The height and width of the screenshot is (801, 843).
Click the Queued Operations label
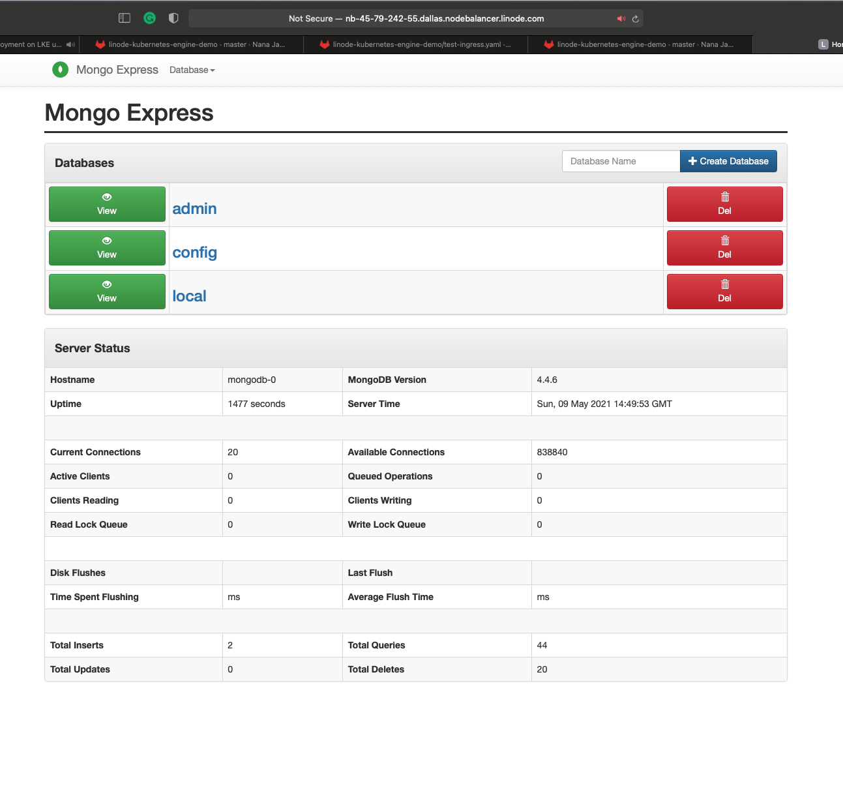click(390, 476)
